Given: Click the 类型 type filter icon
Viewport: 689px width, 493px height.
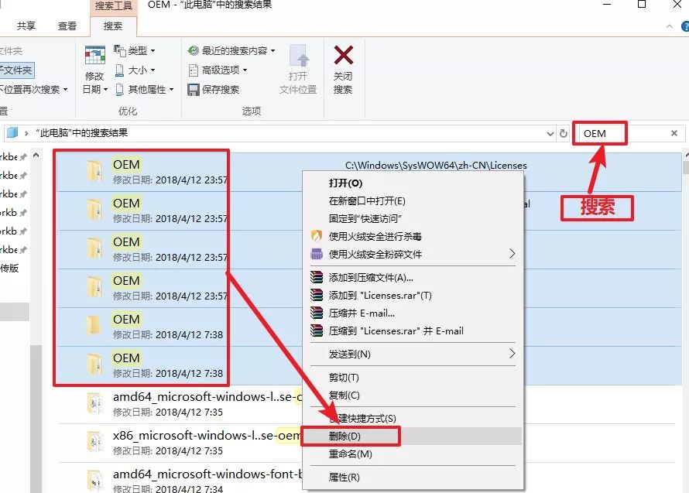Looking at the screenshot, I should [120, 50].
